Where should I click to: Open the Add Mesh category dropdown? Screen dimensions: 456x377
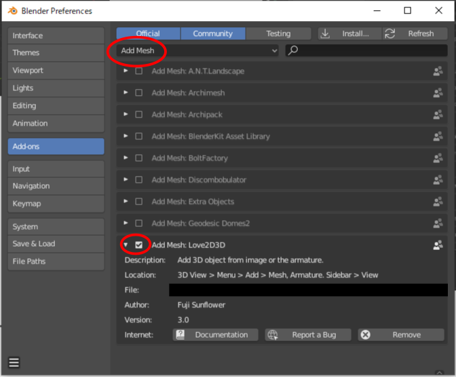[197, 51]
